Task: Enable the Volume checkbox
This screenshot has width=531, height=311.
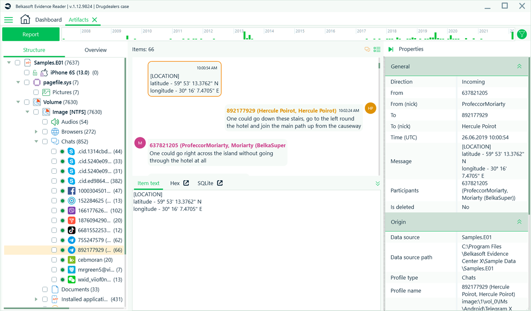Action: tap(27, 102)
